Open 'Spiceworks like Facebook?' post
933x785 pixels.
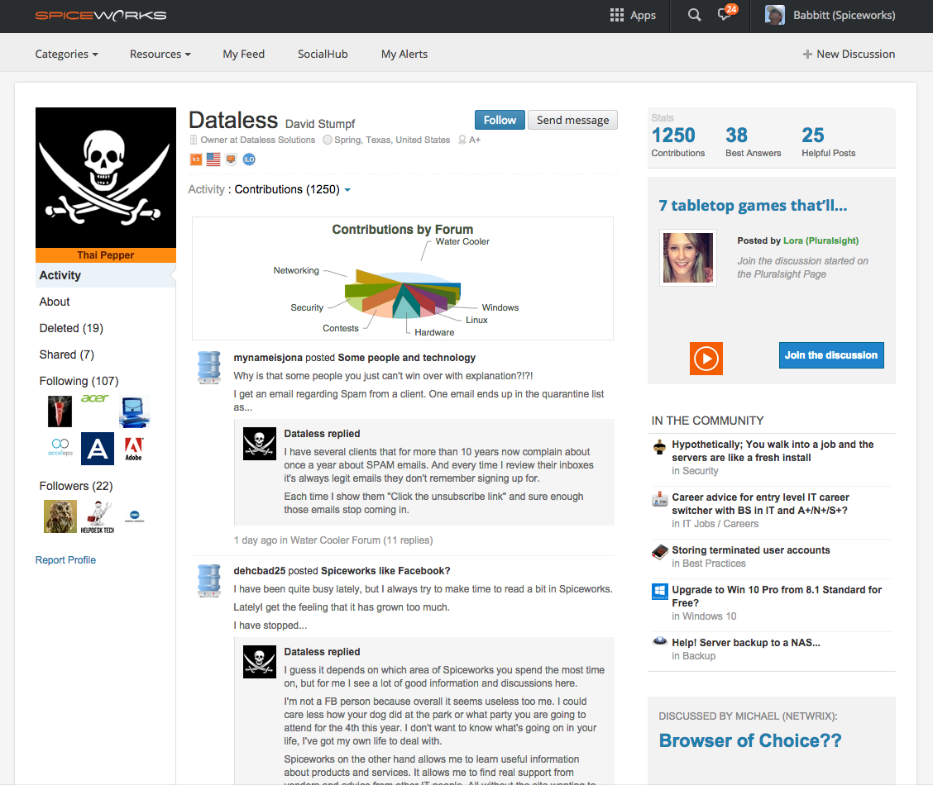coord(385,571)
